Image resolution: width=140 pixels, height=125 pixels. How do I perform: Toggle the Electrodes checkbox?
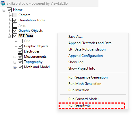(x=20, y=51)
